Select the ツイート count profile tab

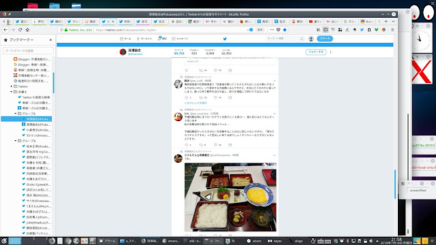179,52
